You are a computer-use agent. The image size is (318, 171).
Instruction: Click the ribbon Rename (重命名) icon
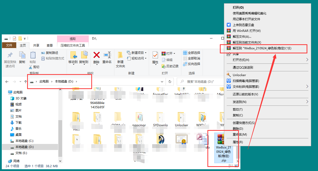coord(107,55)
